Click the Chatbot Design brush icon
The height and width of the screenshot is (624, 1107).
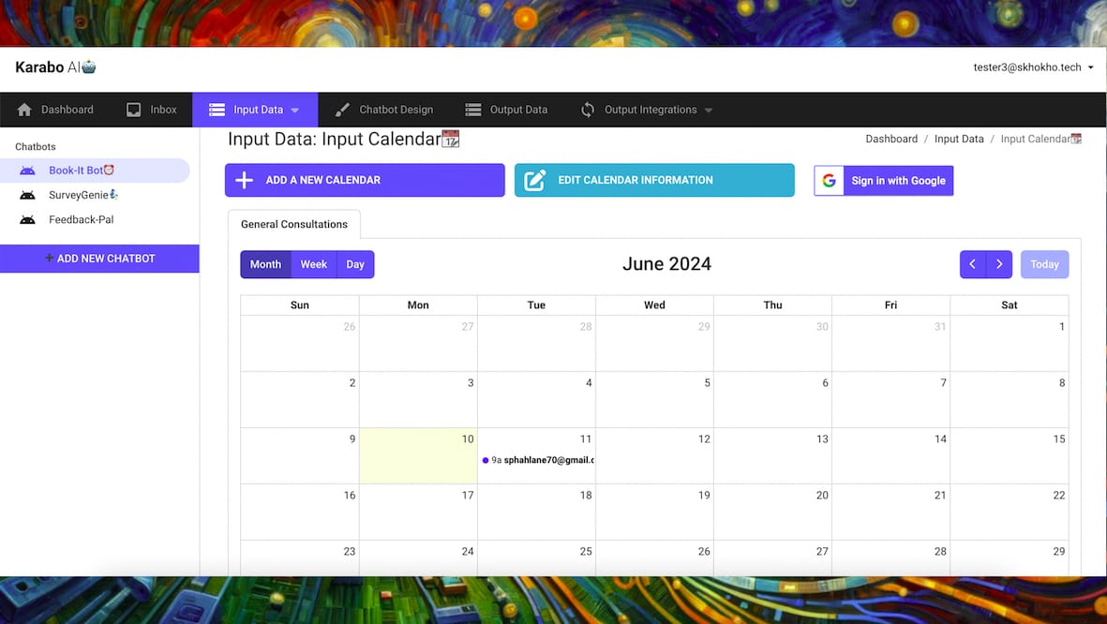pyautogui.click(x=342, y=110)
